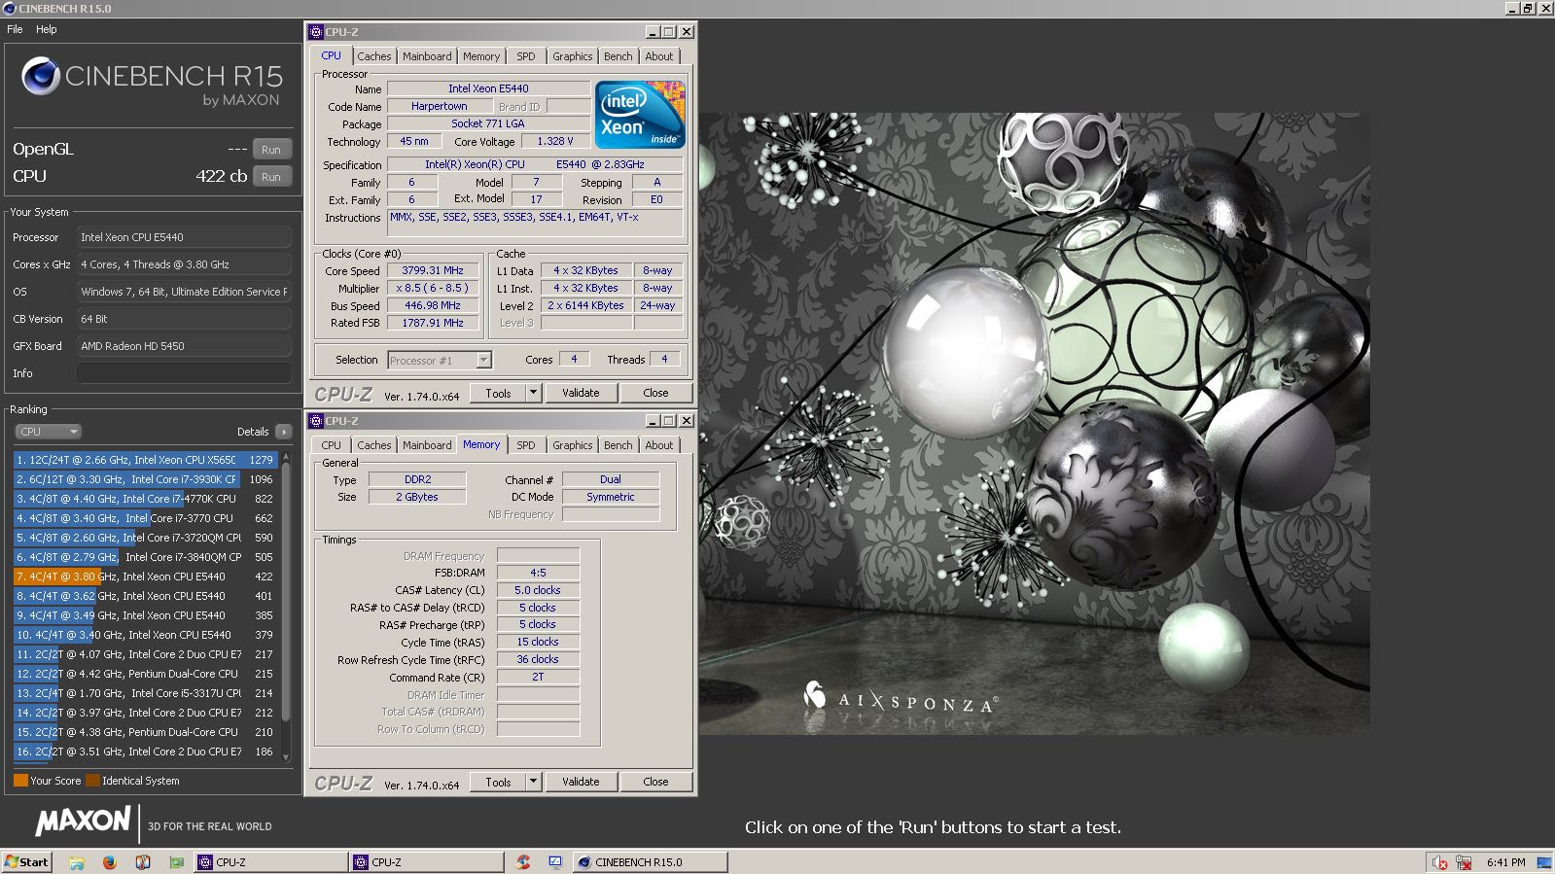Screen dimensions: 1555x874
Task: Select ranking row 10 at 3.40 GHz
Action: [146, 635]
